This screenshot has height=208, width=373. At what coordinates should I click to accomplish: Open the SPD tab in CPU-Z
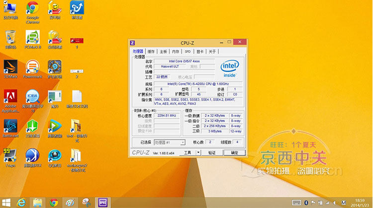coord(187,52)
